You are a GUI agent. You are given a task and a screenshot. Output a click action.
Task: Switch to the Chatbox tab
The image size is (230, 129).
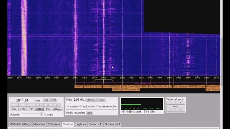68,124
